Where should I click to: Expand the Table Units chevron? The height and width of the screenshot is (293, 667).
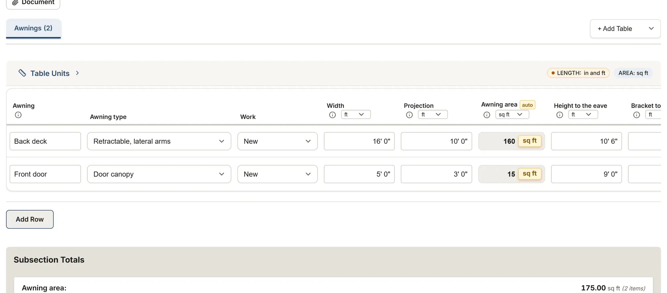(77, 73)
